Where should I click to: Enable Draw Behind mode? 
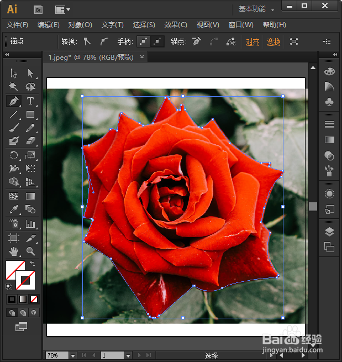point(23,313)
